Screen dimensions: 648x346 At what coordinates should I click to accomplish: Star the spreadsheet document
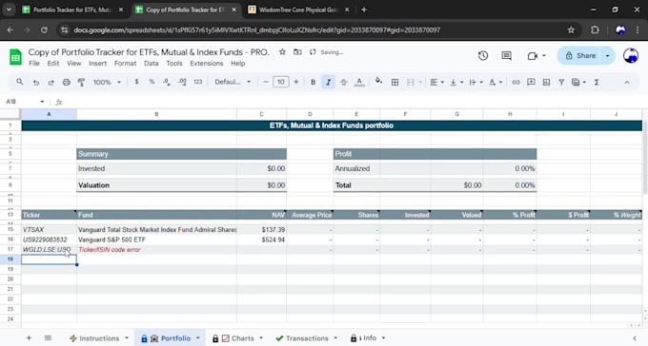(282, 52)
